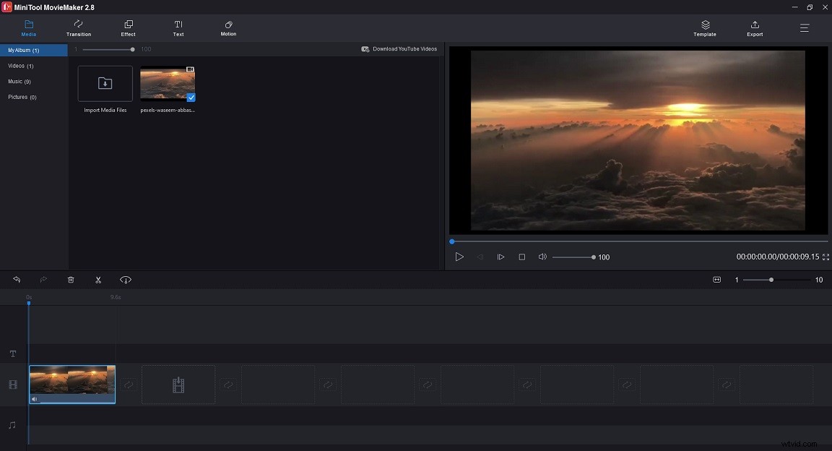Open the Export panel

pos(754,29)
